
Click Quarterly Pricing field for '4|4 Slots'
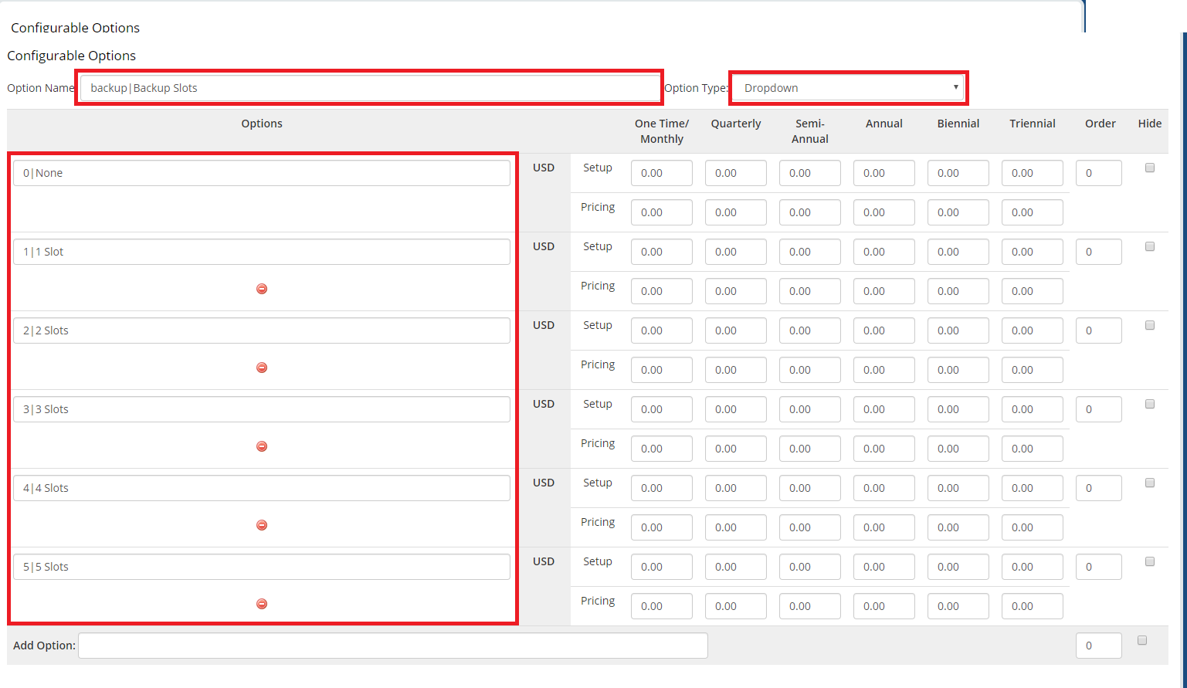736,527
